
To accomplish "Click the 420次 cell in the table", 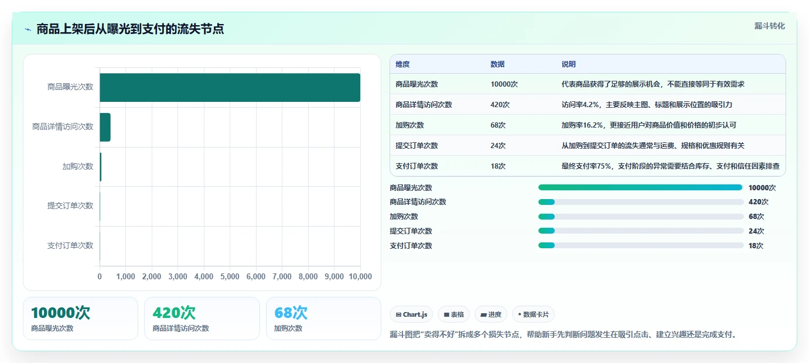I will pyautogui.click(x=500, y=105).
